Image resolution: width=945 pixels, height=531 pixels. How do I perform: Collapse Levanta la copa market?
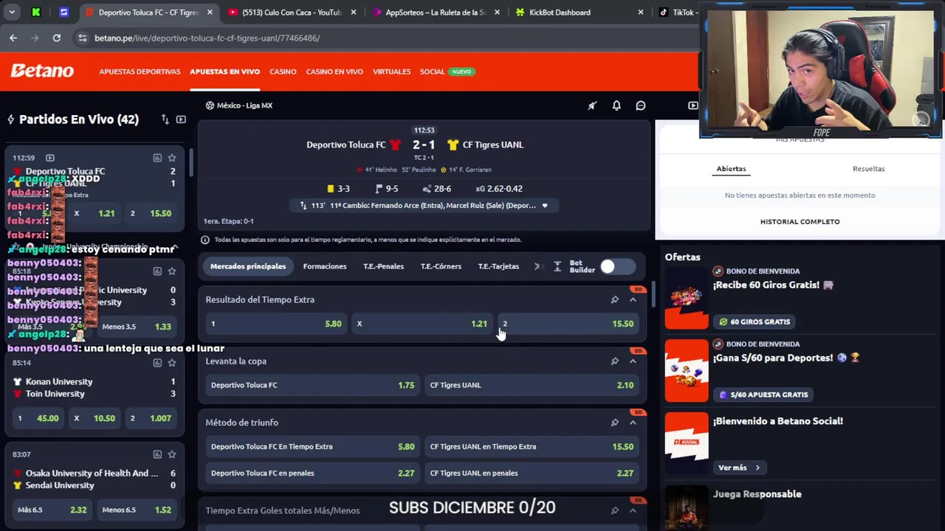pyautogui.click(x=633, y=361)
